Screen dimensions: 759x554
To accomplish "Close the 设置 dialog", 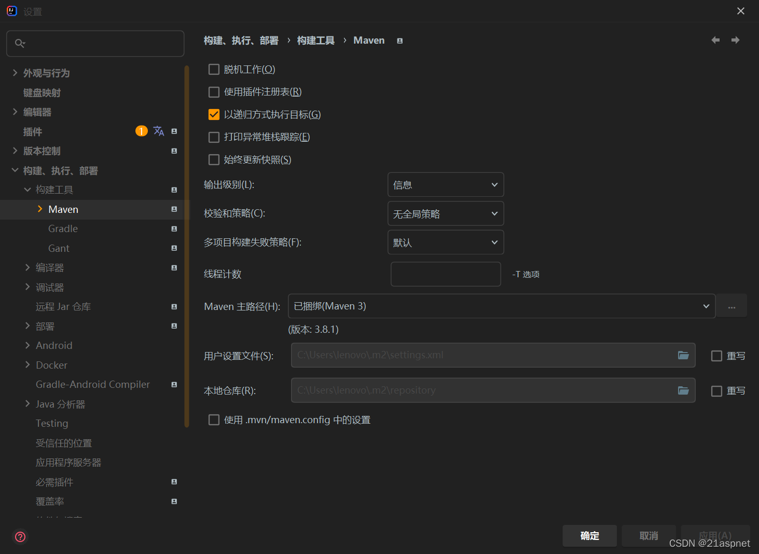I will tap(741, 11).
